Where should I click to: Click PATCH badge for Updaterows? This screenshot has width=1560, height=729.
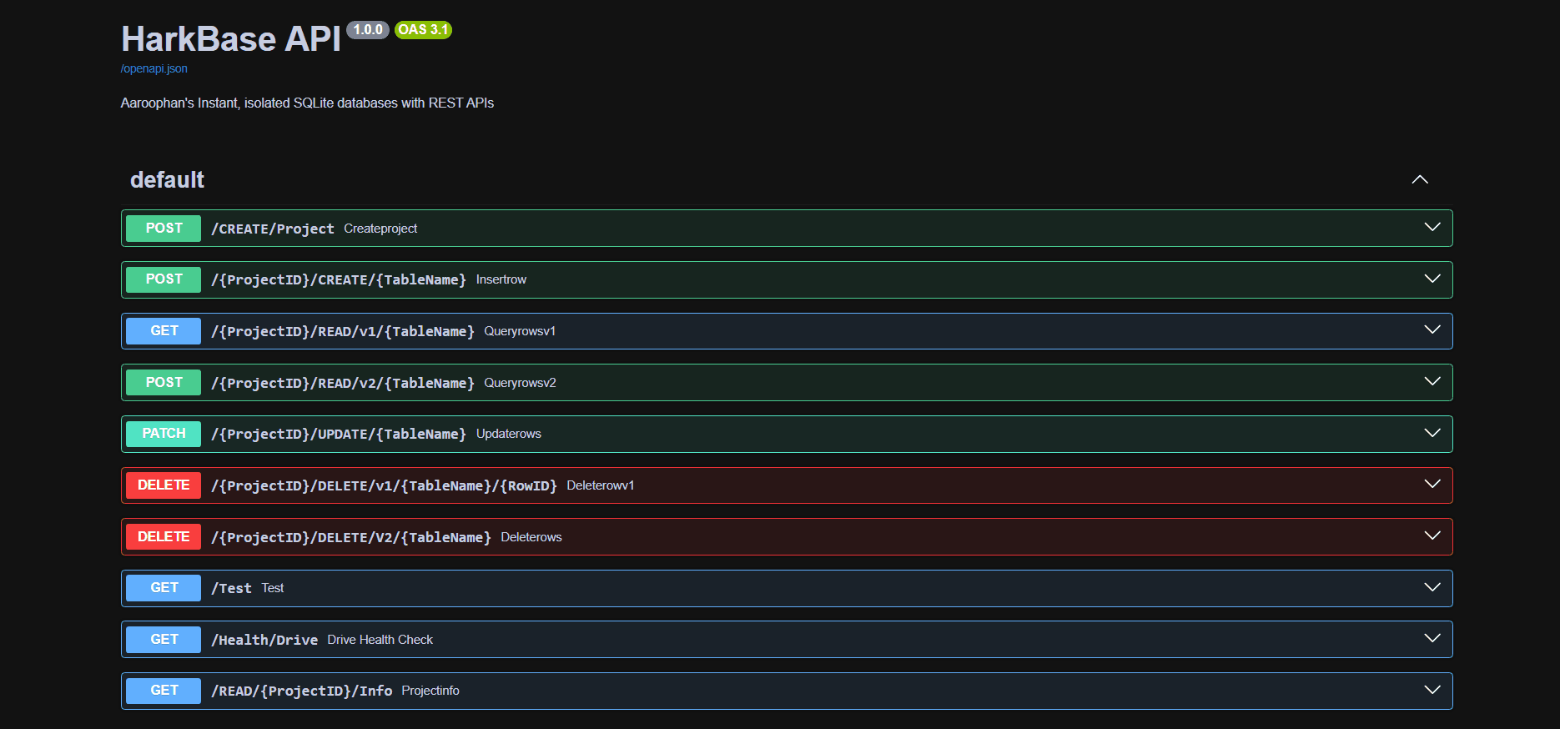tap(164, 434)
